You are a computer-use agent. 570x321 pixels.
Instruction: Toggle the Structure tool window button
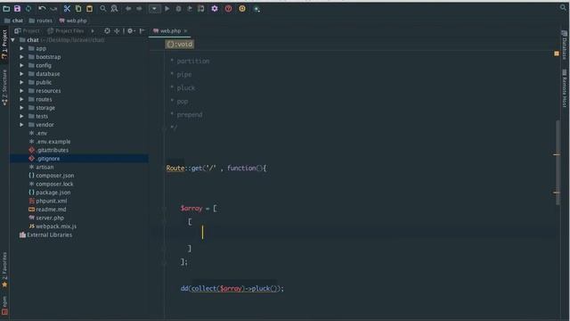tap(4, 87)
